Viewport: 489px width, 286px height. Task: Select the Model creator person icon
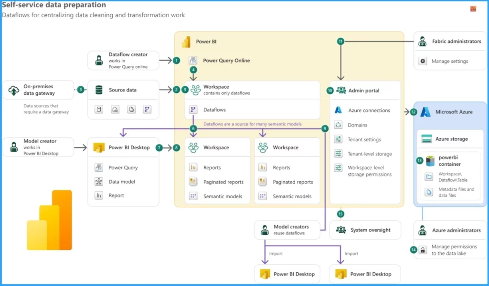pyautogui.click(x=14, y=147)
